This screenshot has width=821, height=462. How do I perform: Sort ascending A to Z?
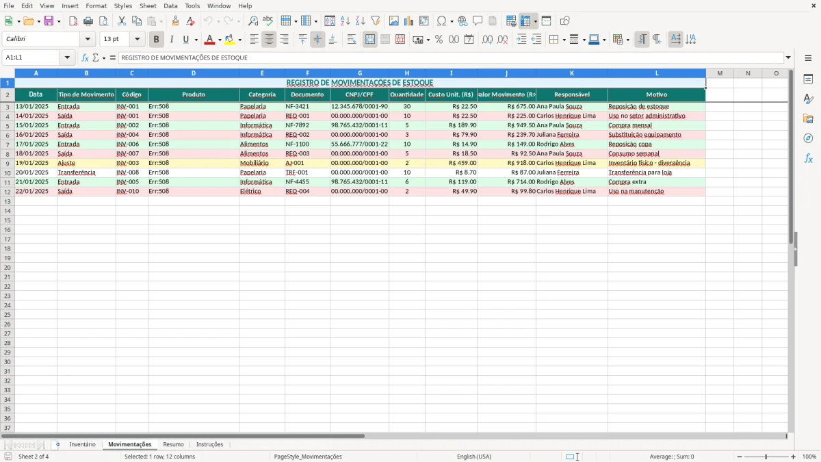click(x=346, y=21)
